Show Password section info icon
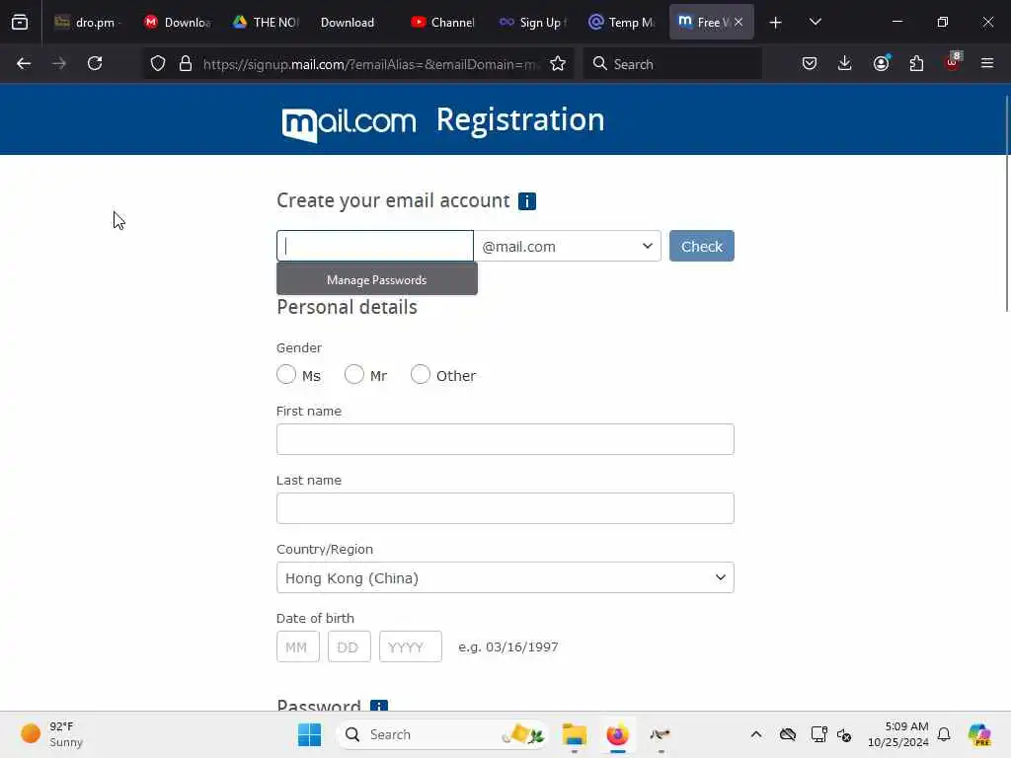This screenshot has height=758, width=1011. (379, 706)
